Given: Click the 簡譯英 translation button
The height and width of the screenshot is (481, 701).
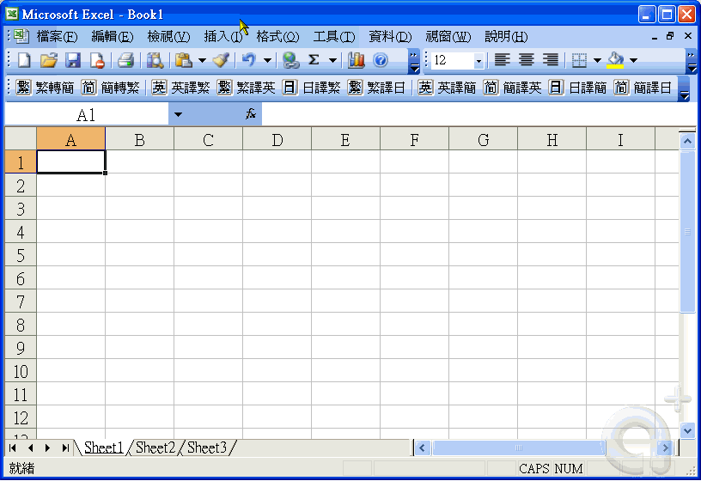Looking at the screenshot, I should pyautogui.click(x=513, y=88).
